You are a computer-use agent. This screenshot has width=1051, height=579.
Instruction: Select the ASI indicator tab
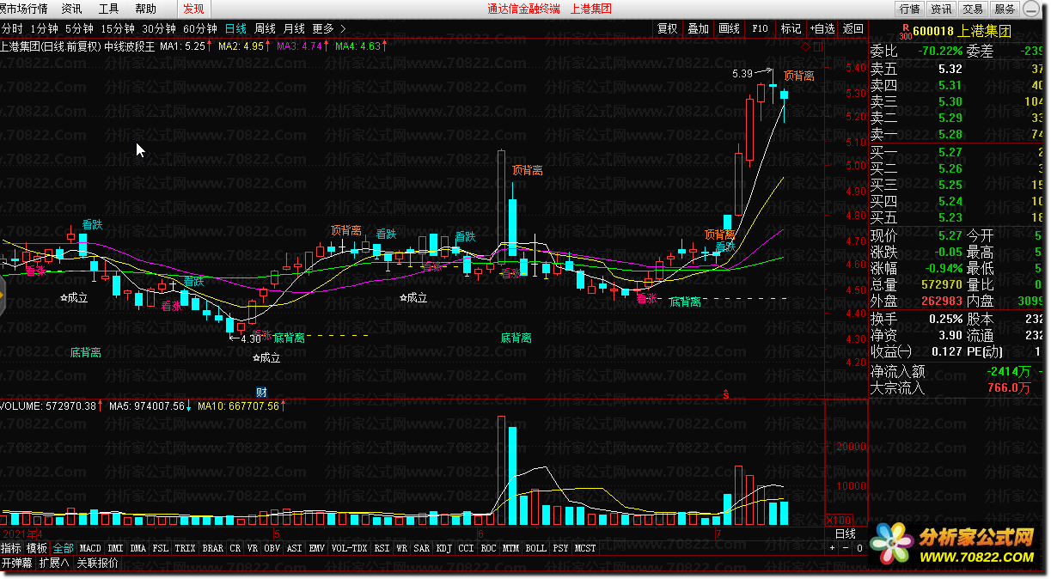pos(294,548)
